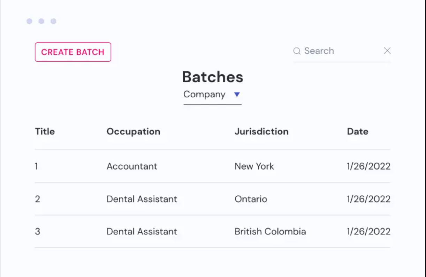The height and width of the screenshot is (277, 426).
Task: Click the blue dropdown arrow triangle
Action: point(237,95)
